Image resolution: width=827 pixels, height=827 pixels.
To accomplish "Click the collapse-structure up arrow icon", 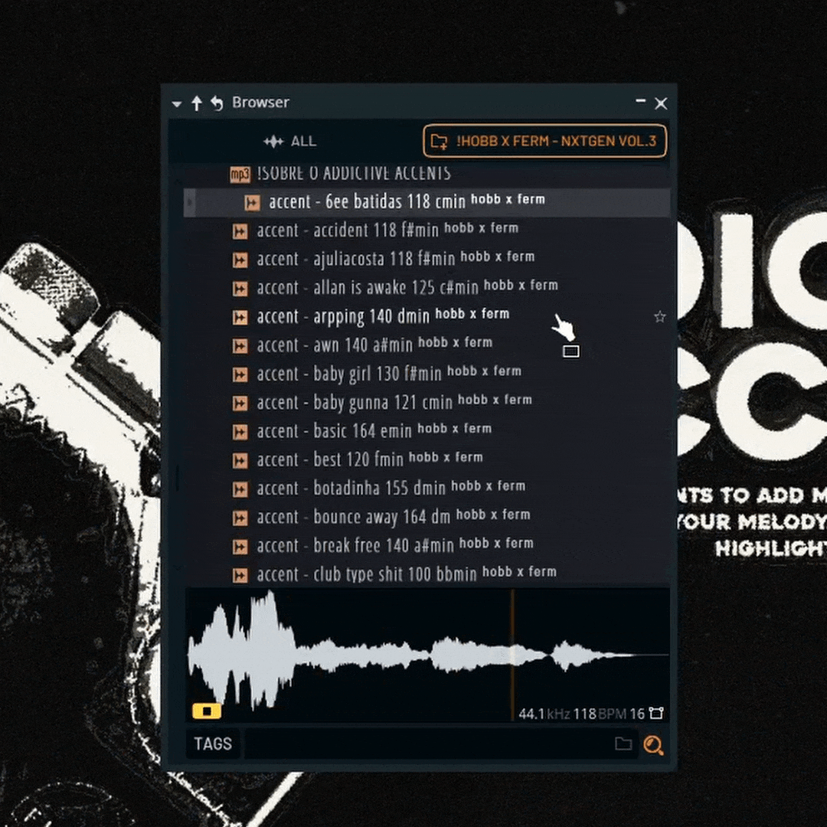I will (x=197, y=103).
